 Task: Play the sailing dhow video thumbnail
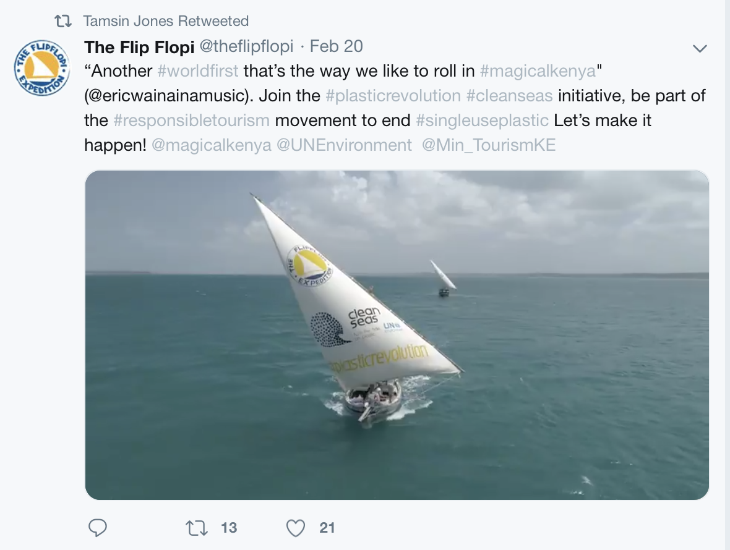click(397, 335)
